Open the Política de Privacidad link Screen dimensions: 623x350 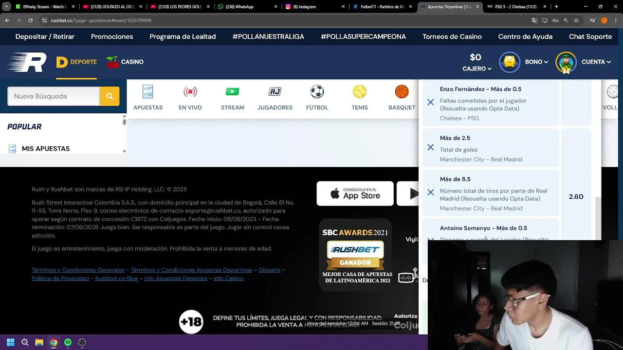tap(60, 278)
